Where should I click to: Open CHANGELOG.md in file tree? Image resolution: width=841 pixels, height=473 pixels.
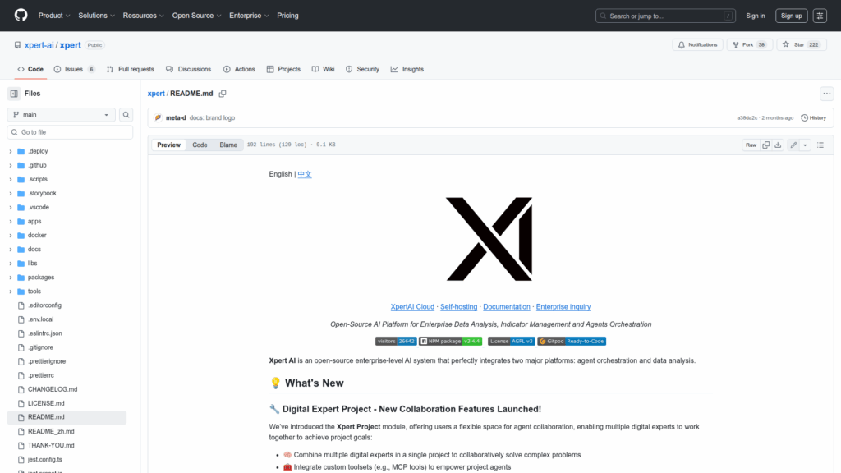point(53,389)
